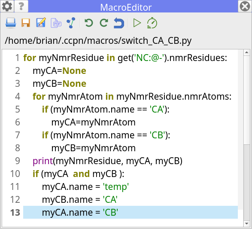Screen dimensions: 252x229
Task: Click the macro file path field
Action: (x=98, y=41)
